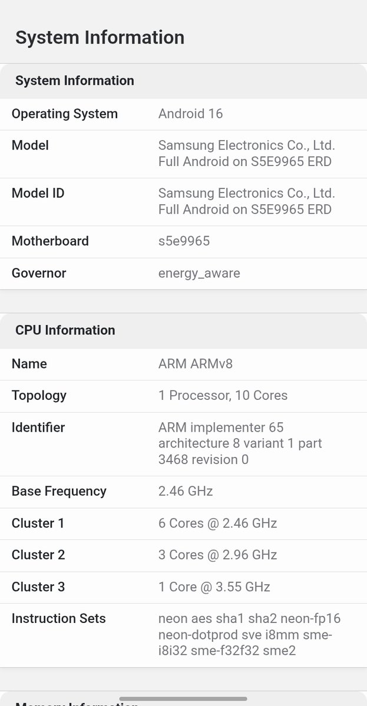Select the Model value Samsung Electronics text
This screenshot has width=367, height=706.
click(x=247, y=154)
